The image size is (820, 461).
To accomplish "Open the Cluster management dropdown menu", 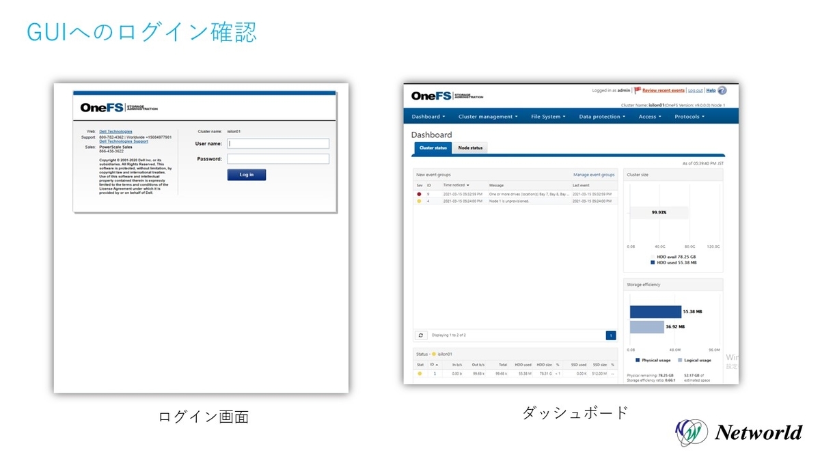I will click(487, 116).
